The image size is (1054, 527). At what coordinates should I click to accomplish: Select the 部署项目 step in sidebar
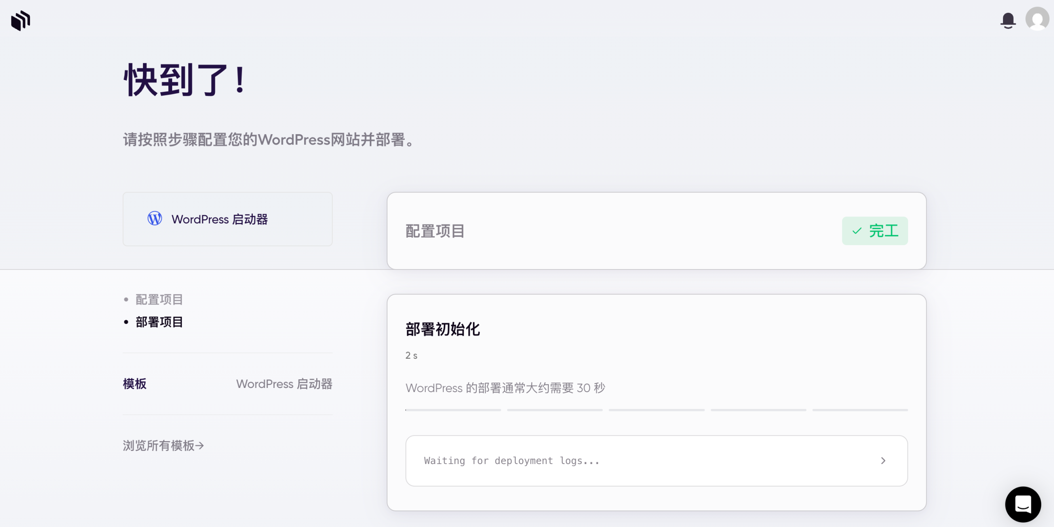click(159, 322)
